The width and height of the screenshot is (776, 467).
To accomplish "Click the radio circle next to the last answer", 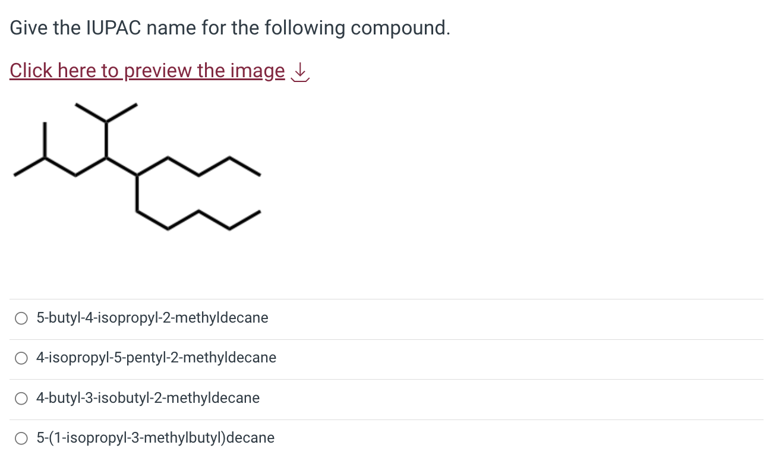I will click(21, 438).
